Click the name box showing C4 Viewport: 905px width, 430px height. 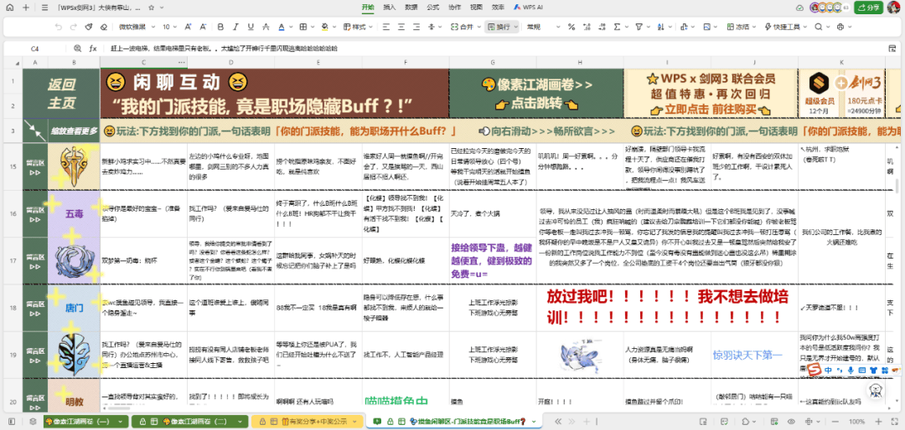tap(34, 49)
